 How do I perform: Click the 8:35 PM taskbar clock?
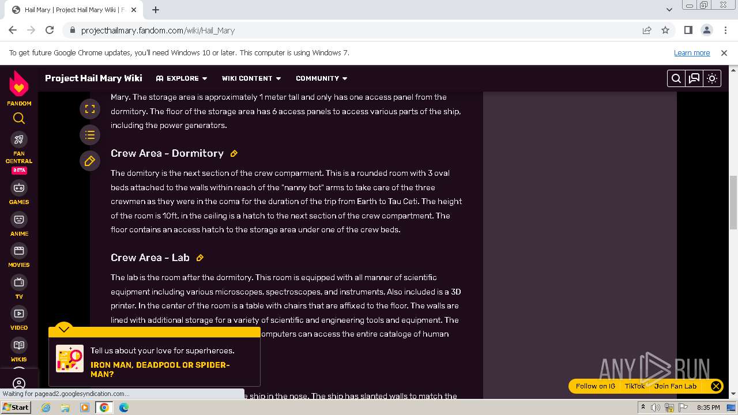[x=708, y=408]
